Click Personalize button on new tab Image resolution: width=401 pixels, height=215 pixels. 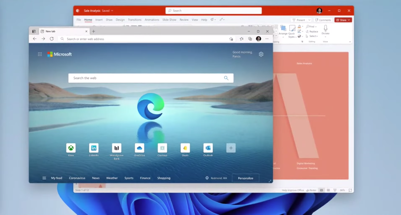[x=245, y=178]
